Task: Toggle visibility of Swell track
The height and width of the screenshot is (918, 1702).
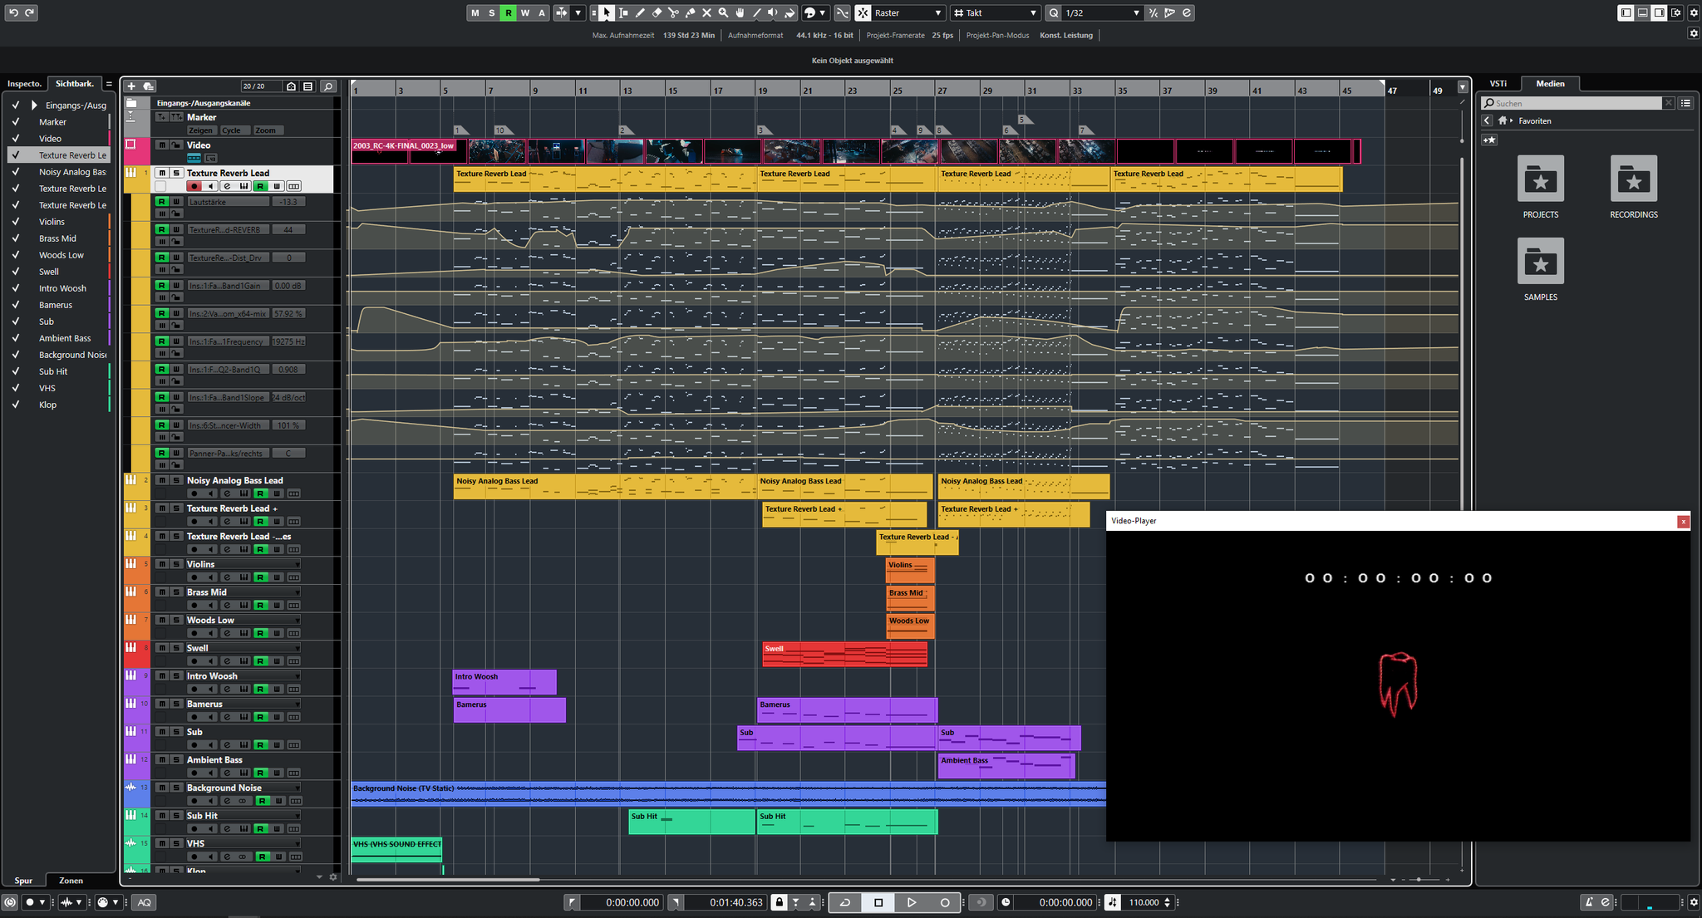Action: click(x=13, y=272)
